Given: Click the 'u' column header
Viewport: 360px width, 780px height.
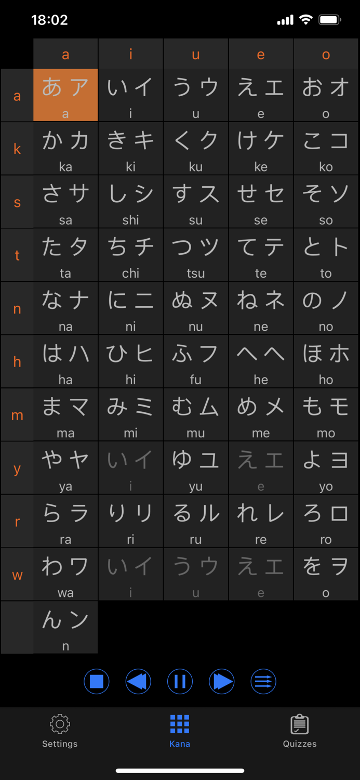Looking at the screenshot, I should click(x=195, y=53).
